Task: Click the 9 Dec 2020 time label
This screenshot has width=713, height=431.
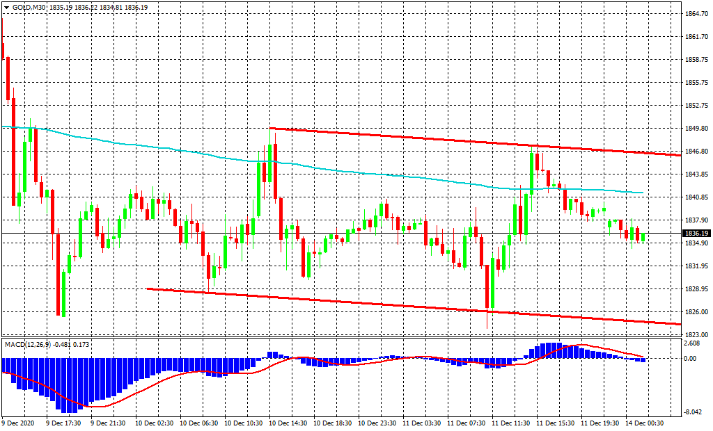Action: point(18,423)
